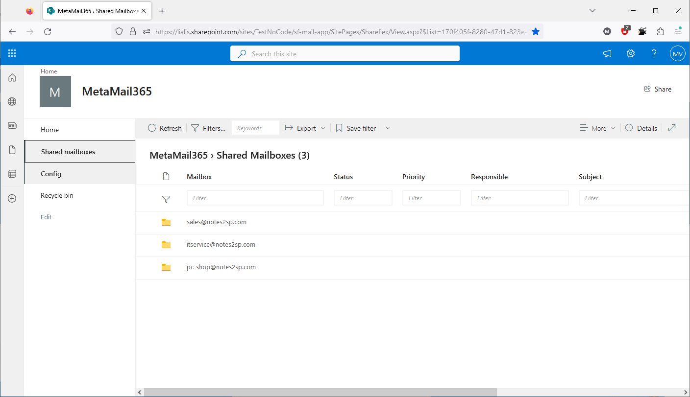690x397 pixels.
Task: Click the Refresh button
Action: [x=165, y=128]
